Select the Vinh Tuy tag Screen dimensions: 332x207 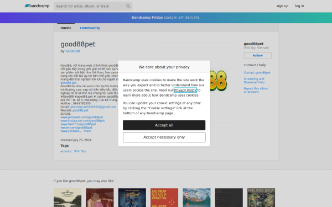[x=80, y=151]
